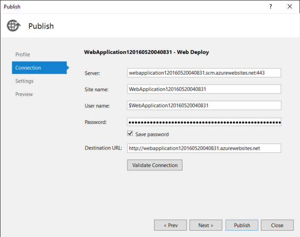The height and width of the screenshot is (237, 300).
Task: Go to the Settings step
Action: (x=24, y=81)
